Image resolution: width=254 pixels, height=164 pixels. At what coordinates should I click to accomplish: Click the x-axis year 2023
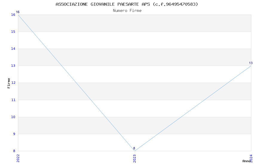(134, 158)
